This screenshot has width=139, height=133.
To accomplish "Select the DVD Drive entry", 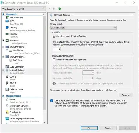I will [x=18, y=60].
